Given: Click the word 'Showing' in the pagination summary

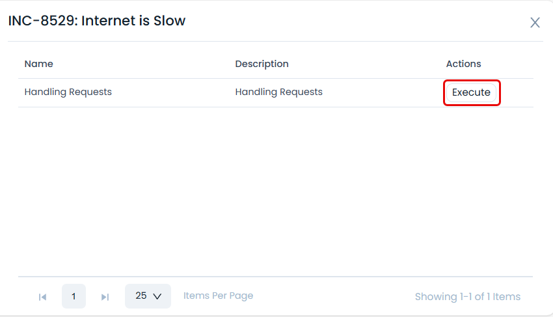Looking at the screenshot, I should coord(436,297).
